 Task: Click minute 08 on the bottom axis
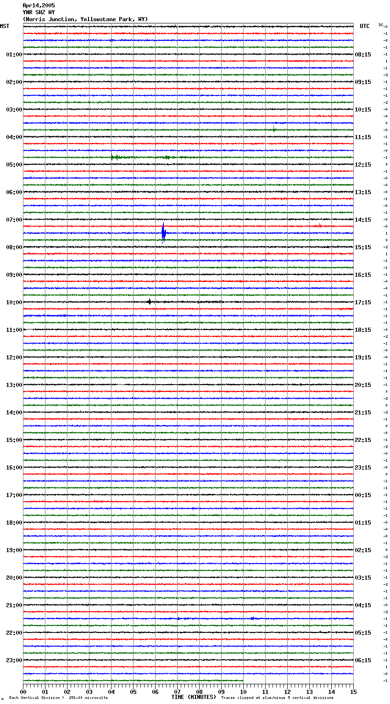pyautogui.click(x=199, y=692)
